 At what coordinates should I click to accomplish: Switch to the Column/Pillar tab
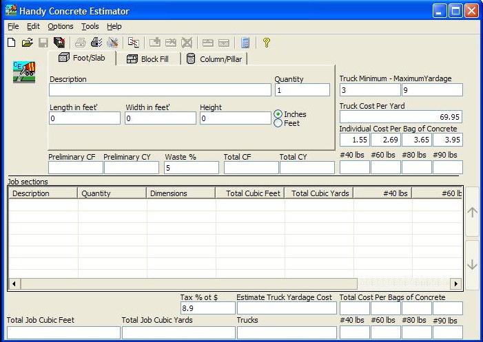click(214, 59)
